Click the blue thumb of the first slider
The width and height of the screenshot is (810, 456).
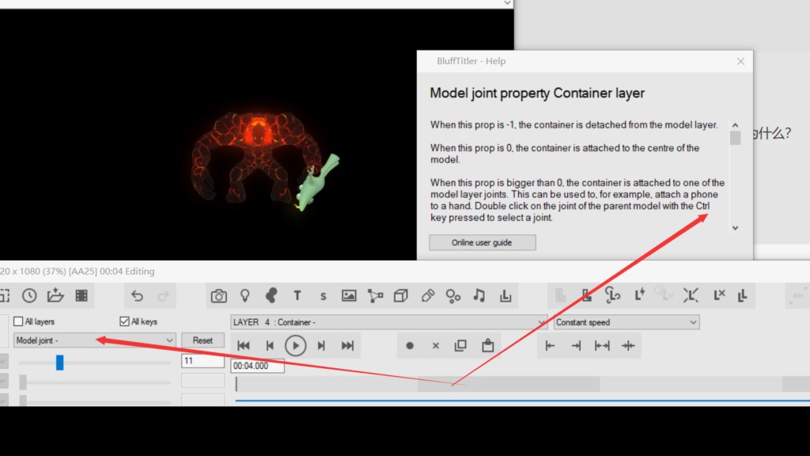click(60, 363)
